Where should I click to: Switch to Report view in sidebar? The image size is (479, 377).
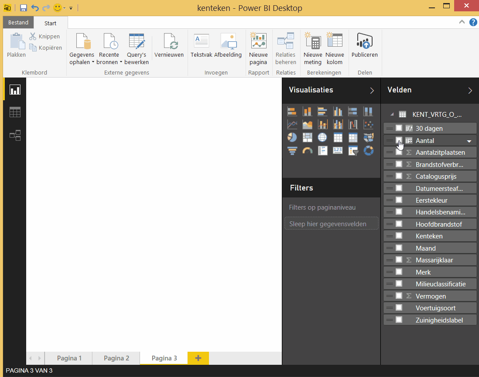tap(15, 90)
